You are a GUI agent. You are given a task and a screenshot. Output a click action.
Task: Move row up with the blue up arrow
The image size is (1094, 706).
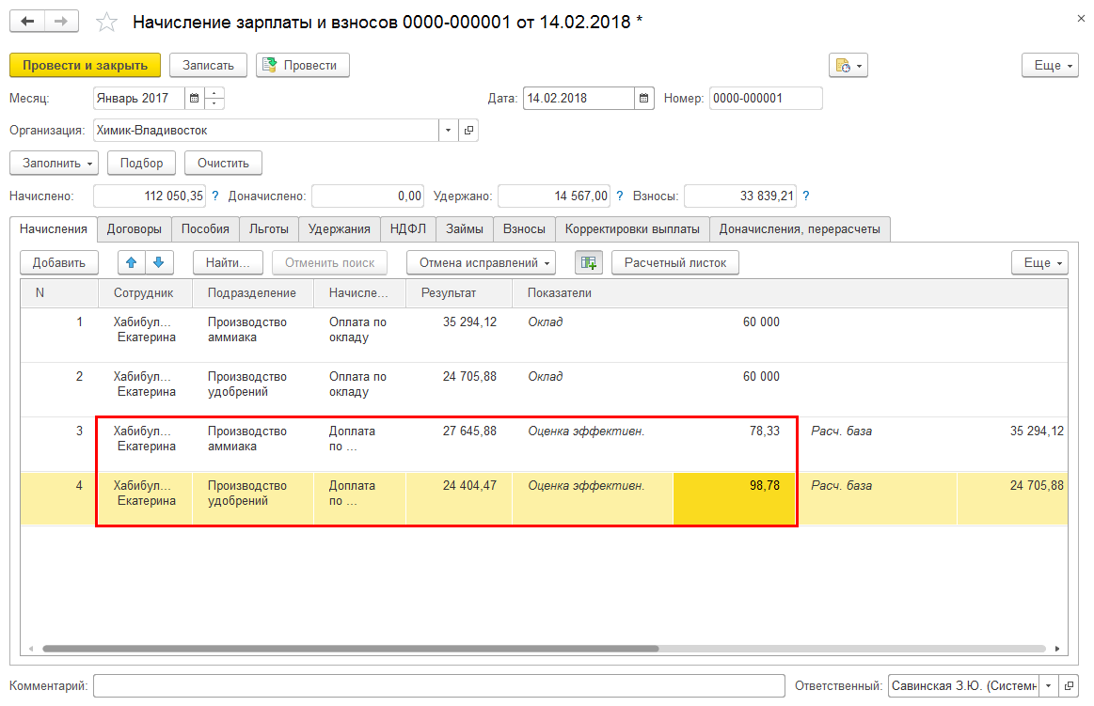[133, 262]
